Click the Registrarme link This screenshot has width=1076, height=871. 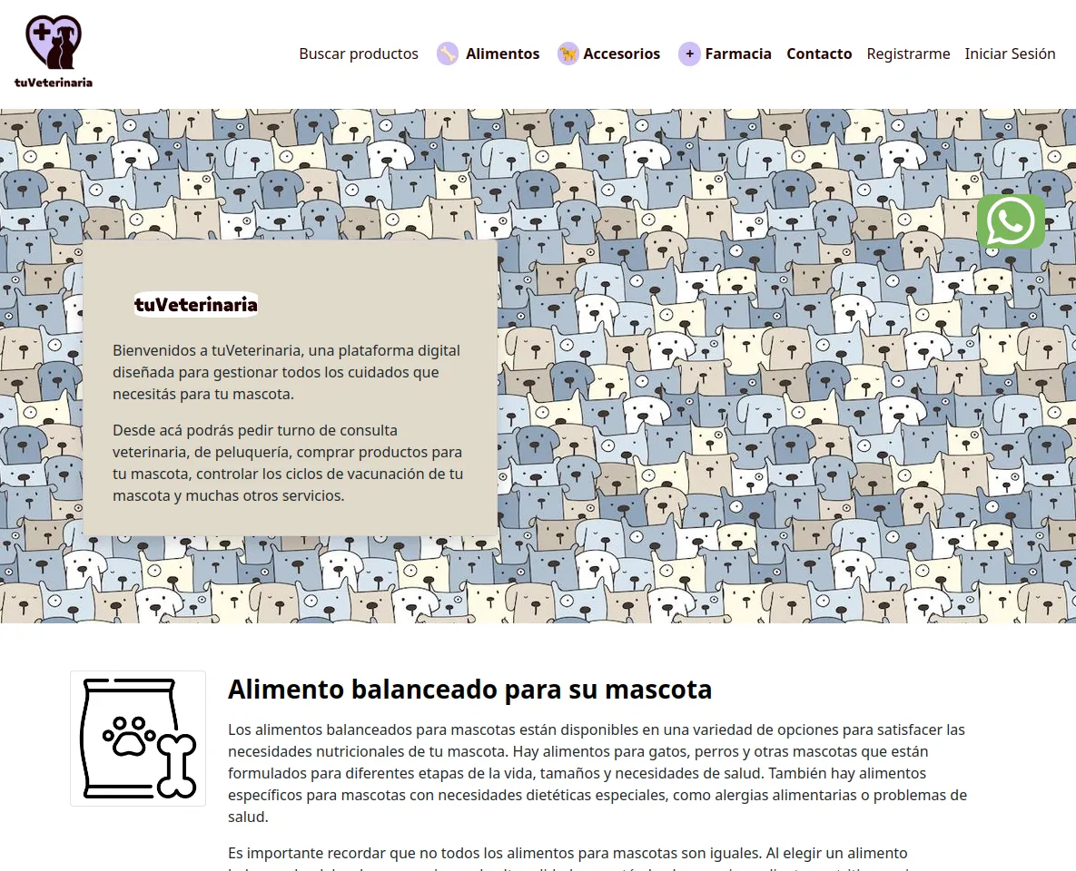908,54
